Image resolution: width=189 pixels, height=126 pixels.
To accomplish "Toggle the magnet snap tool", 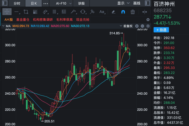I will [123, 12].
